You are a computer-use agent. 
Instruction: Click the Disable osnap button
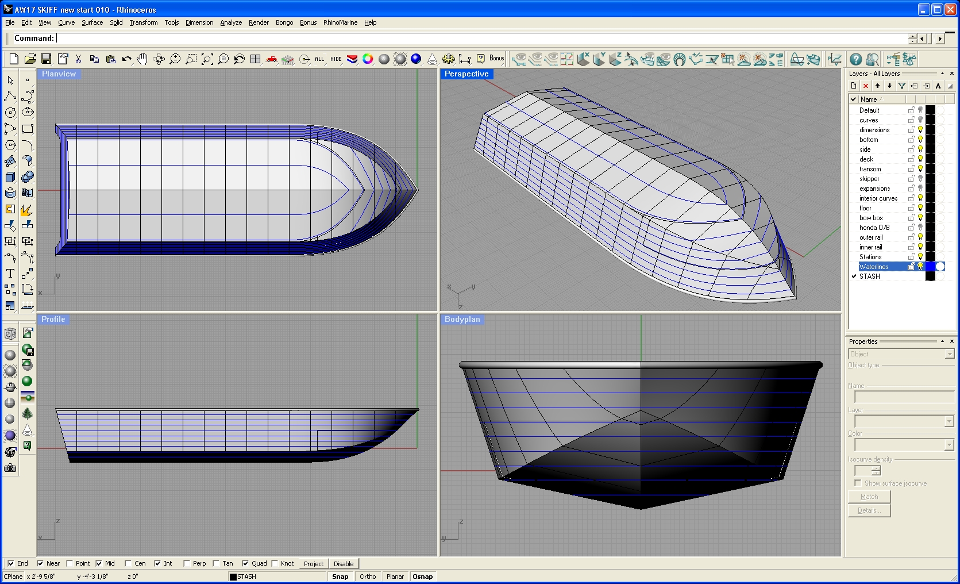(x=344, y=564)
